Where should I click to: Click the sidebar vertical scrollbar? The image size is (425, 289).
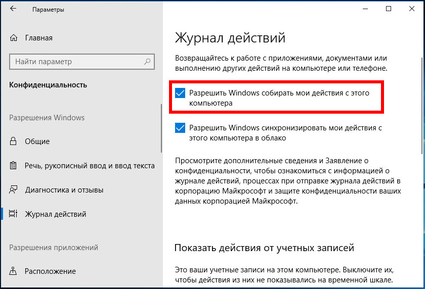[x=161, y=128]
